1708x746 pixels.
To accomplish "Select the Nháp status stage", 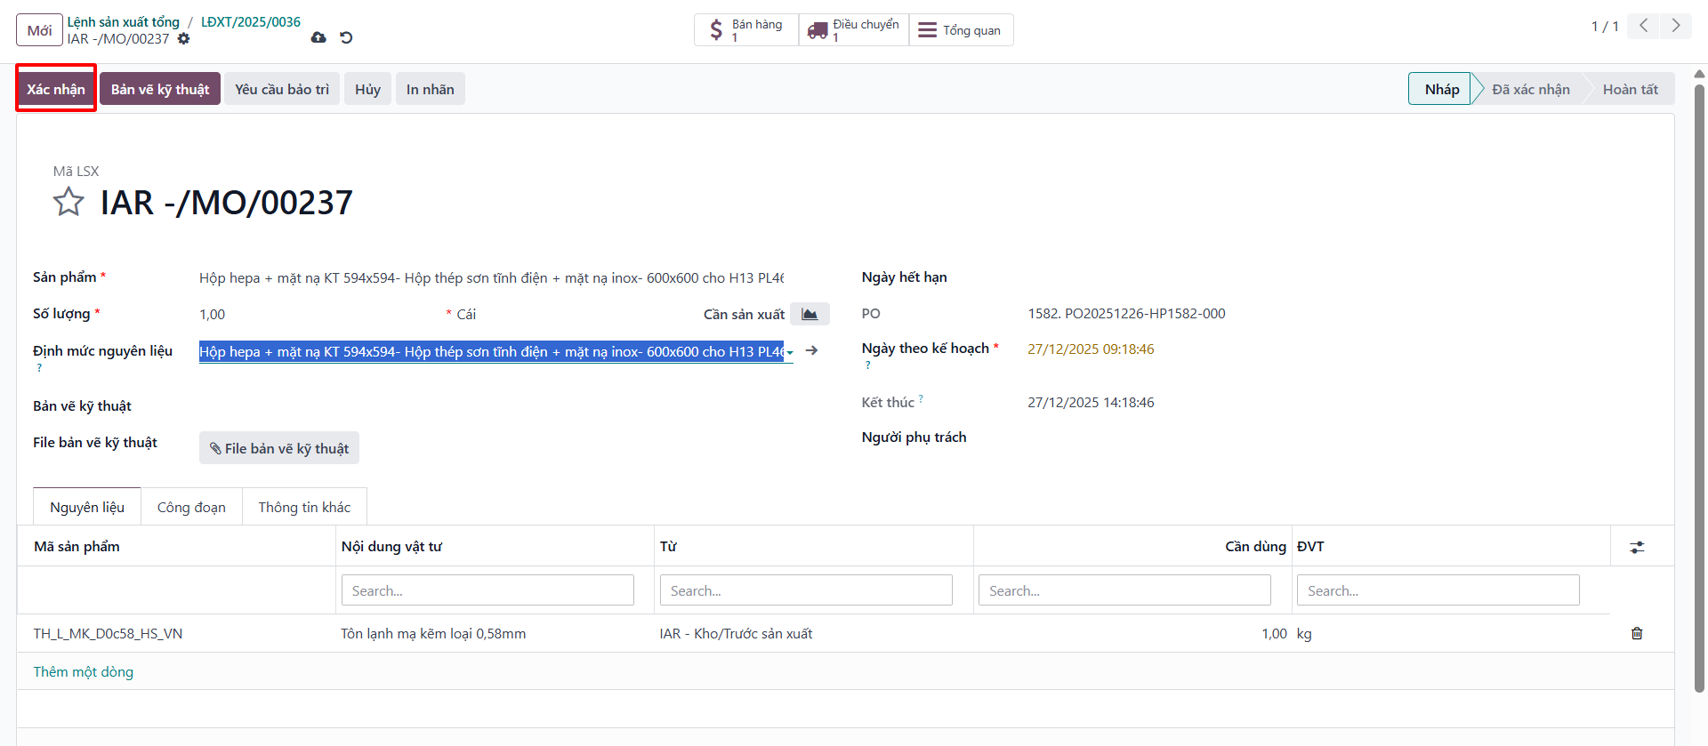I will click(1442, 89).
